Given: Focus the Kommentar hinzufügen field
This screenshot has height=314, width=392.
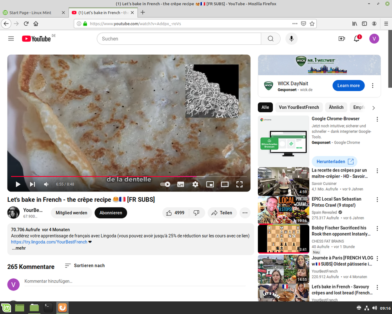Looking at the screenshot, I should (135, 281).
